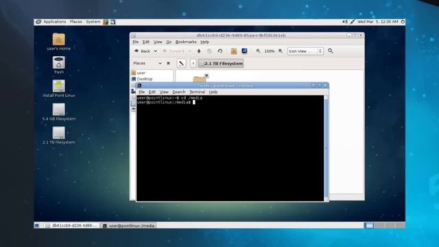Switch to file manager window in taskbar
The height and width of the screenshot is (247, 439).
(71, 226)
